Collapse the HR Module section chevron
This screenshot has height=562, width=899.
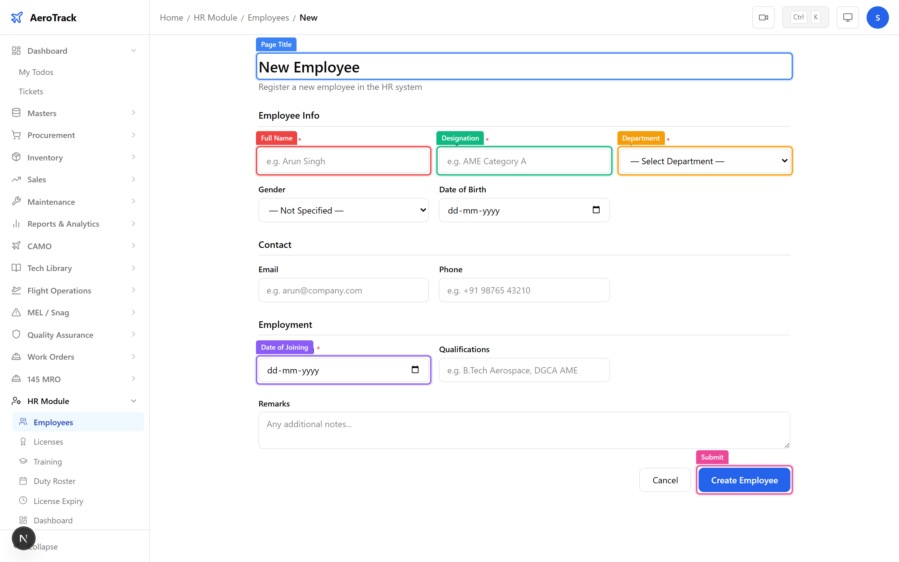tap(133, 401)
